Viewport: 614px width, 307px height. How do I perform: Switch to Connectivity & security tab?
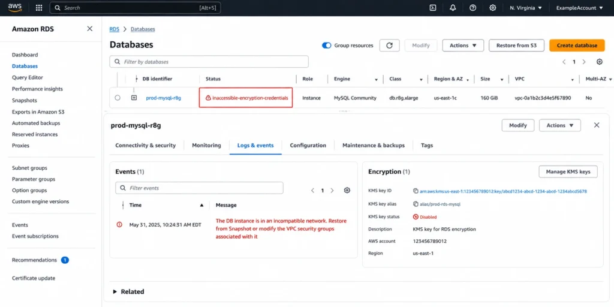[x=145, y=145]
